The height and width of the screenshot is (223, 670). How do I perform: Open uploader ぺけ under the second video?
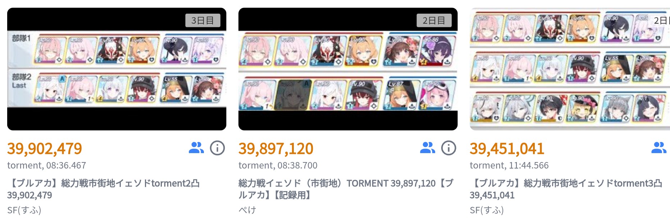click(247, 210)
